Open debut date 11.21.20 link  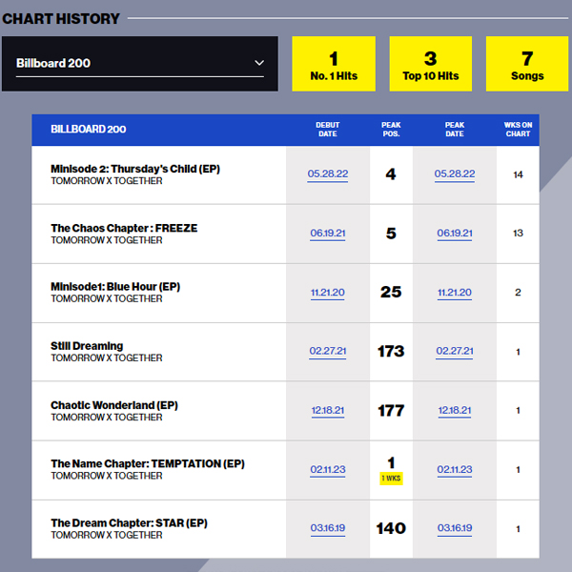click(328, 293)
